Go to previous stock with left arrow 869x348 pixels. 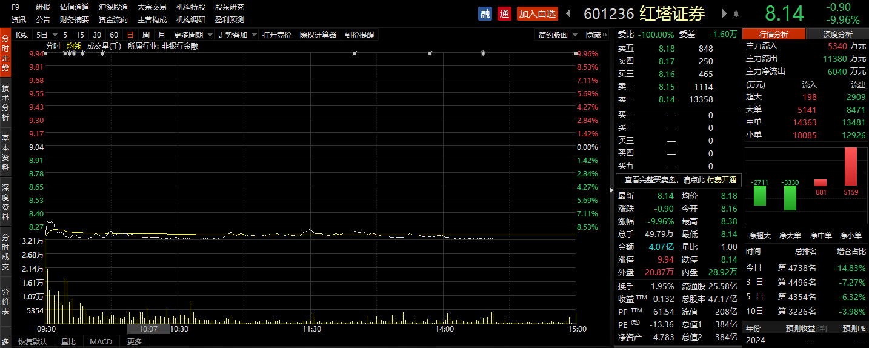(x=568, y=13)
